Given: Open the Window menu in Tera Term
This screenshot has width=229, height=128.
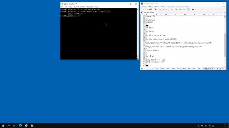Looking at the screenshot, I should click(x=83, y=7).
